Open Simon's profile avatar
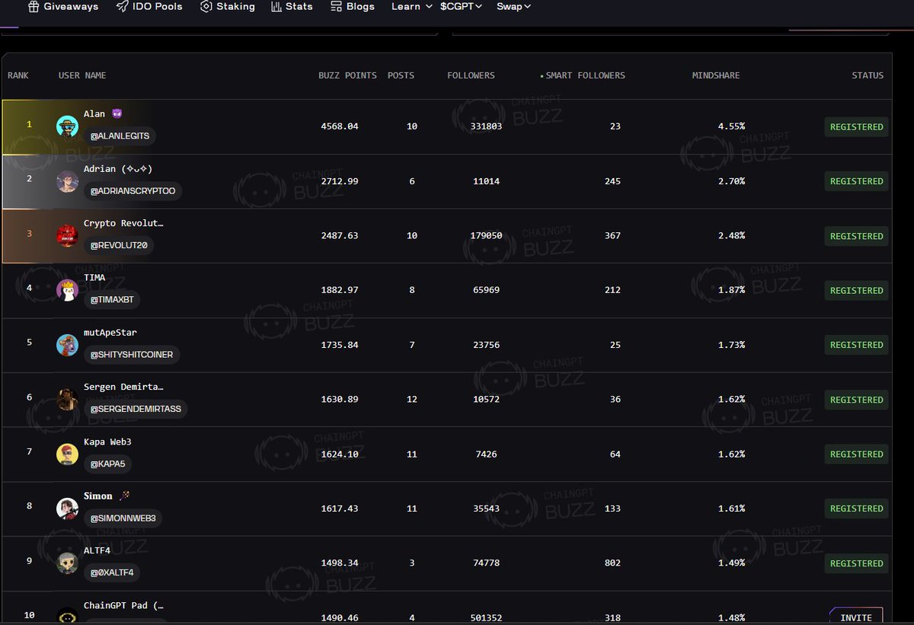Image resolution: width=914 pixels, height=625 pixels. click(67, 509)
